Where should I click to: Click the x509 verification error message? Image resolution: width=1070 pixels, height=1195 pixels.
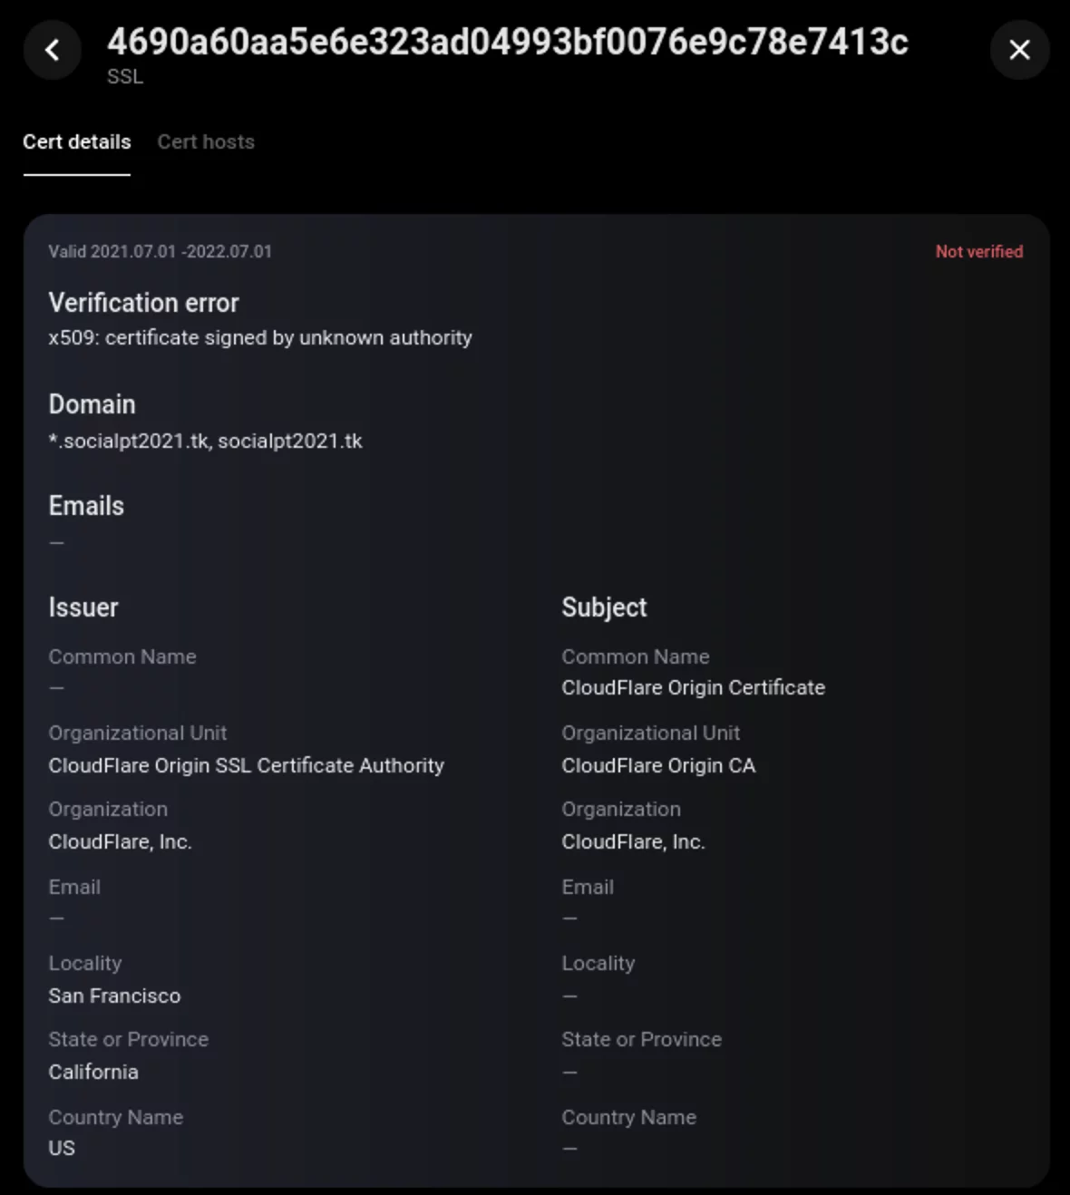click(x=260, y=337)
